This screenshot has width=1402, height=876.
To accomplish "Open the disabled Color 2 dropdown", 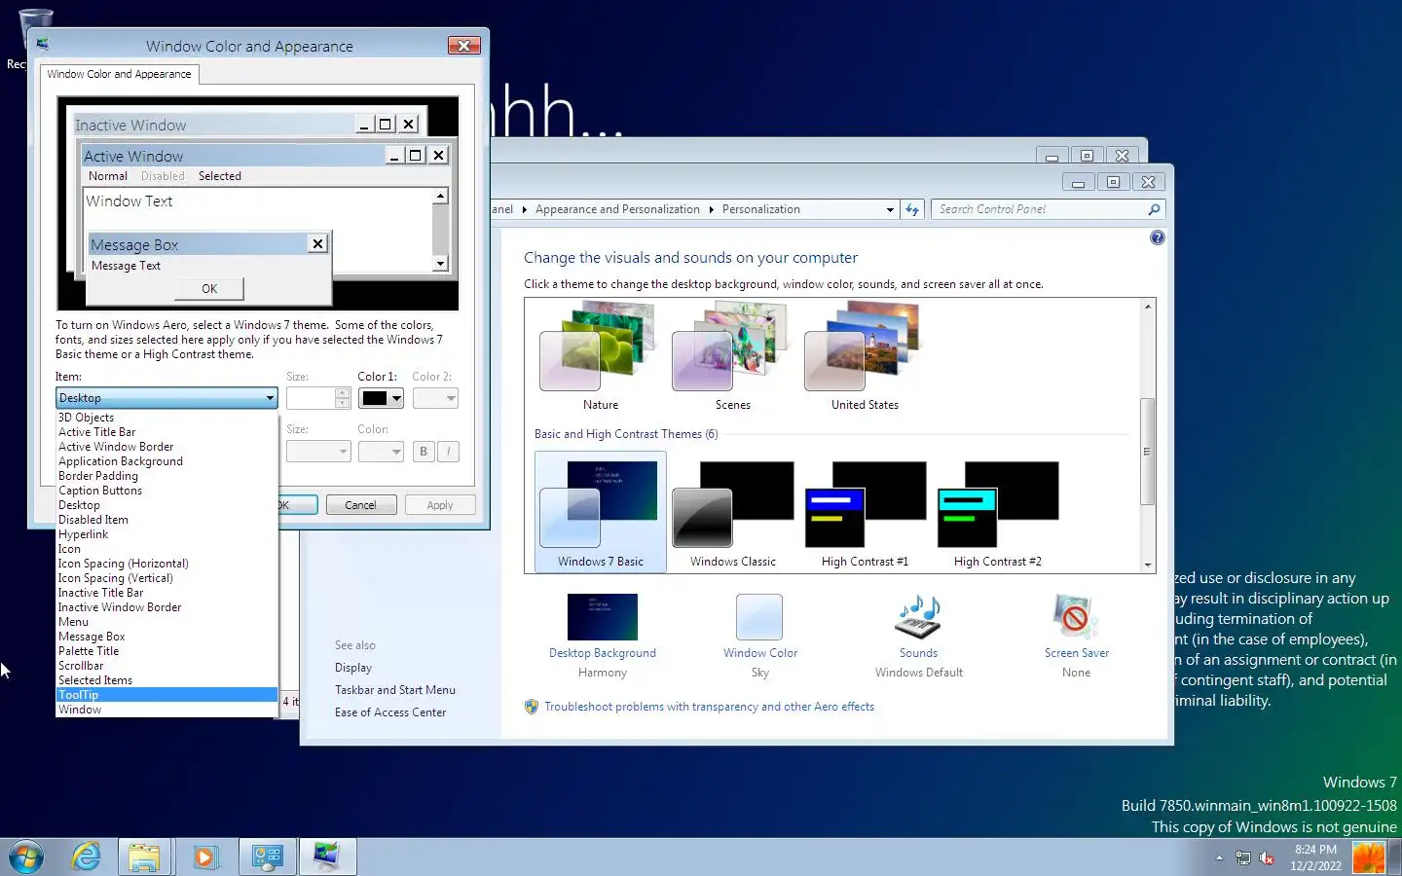I will coord(435,398).
